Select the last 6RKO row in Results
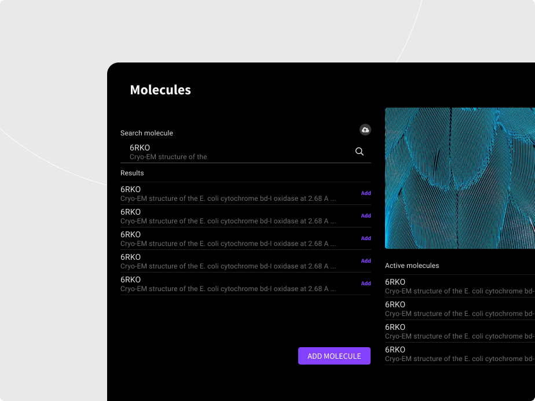Screen dimensions: 535x401 point(228,284)
